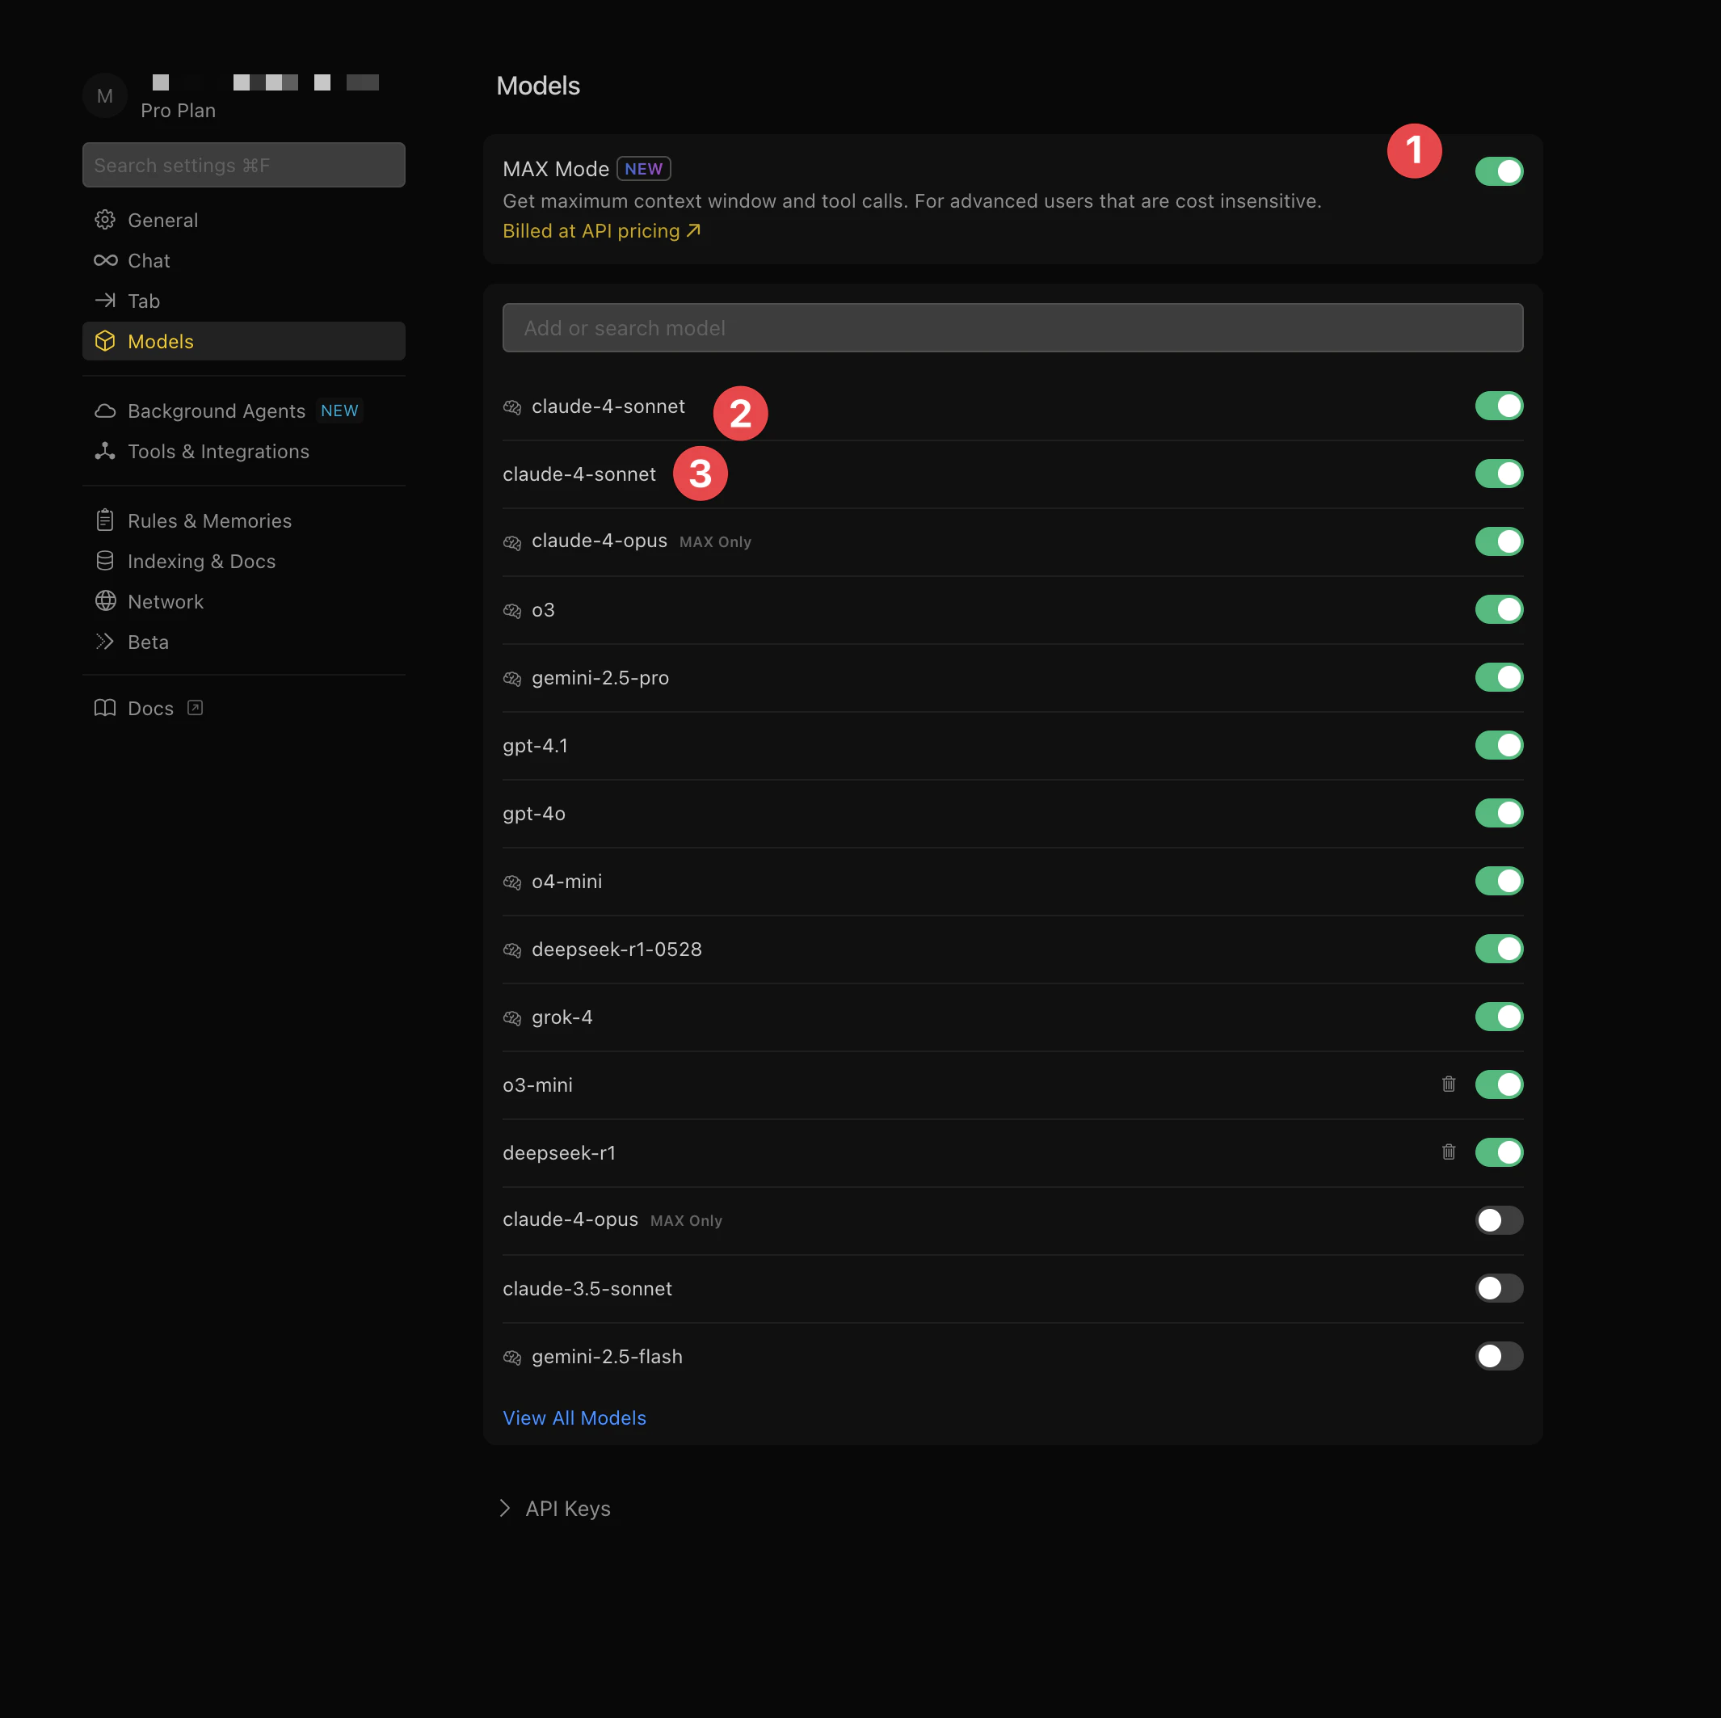Delete the o3-mini model via trash icon
The width and height of the screenshot is (1721, 1718).
coord(1448,1084)
